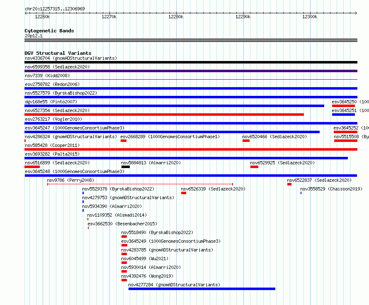Open esv2763217 (Vogler2010) variant

[53, 119]
